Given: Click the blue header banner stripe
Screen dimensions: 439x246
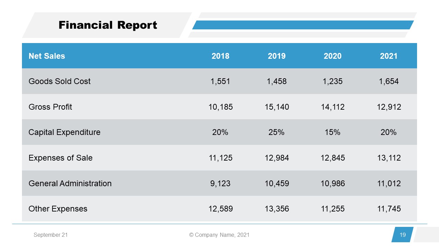Looking at the screenshot, I should pyautogui.click(x=304, y=24).
